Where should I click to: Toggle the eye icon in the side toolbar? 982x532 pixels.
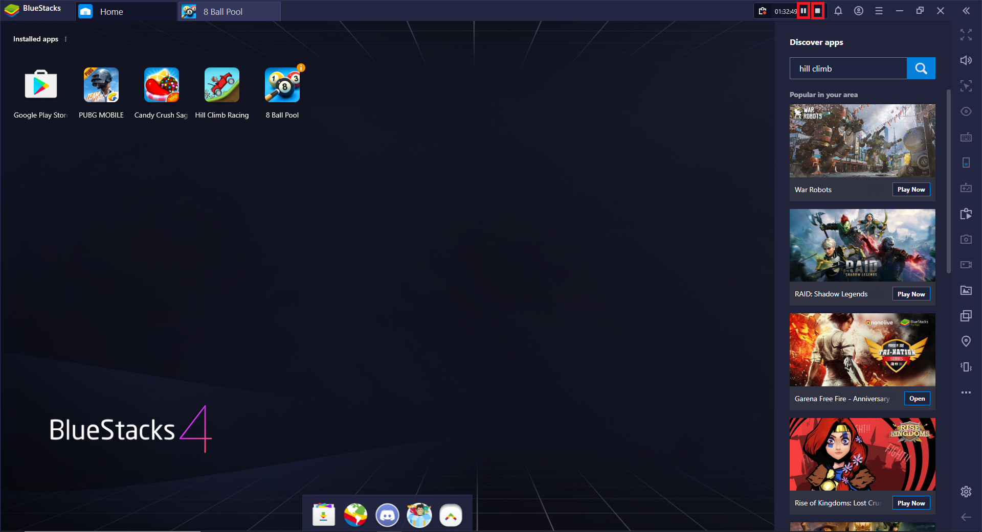click(966, 111)
